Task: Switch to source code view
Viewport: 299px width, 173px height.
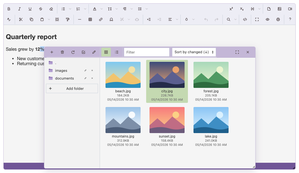Action: pos(245,19)
